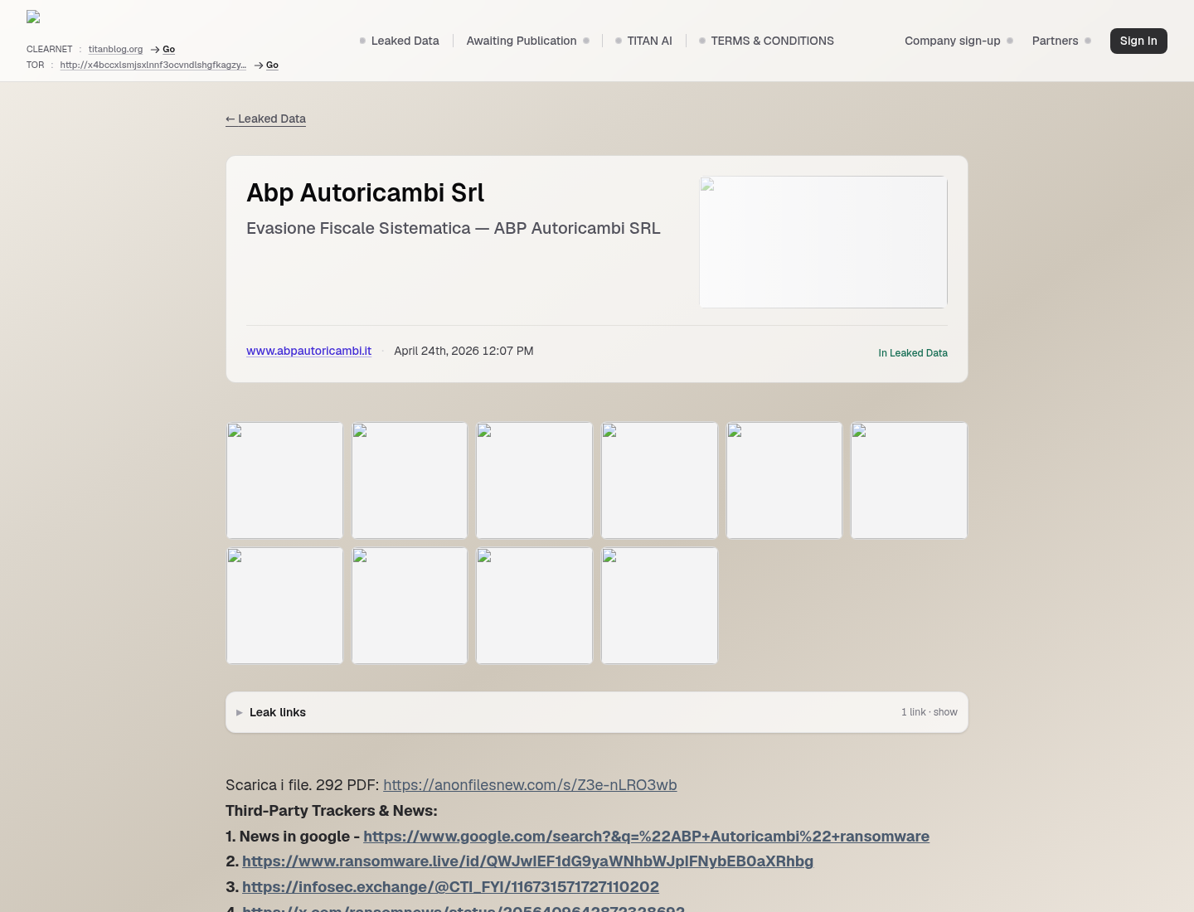Viewport: 1194px width, 912px height.
Task: Open the last thumbnail in the bottom row
Action: pos(659,605)
